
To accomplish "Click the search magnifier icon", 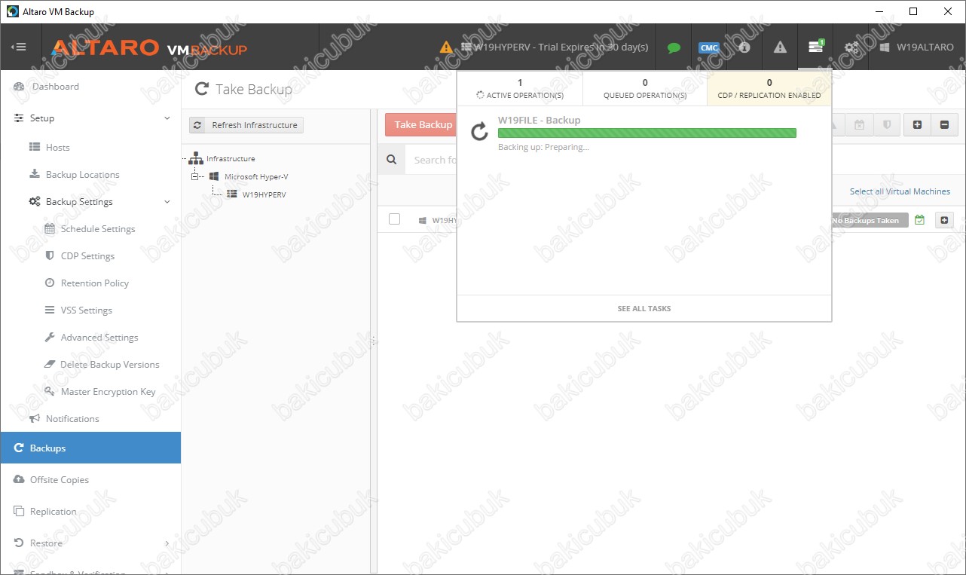I will click(391, 160).
